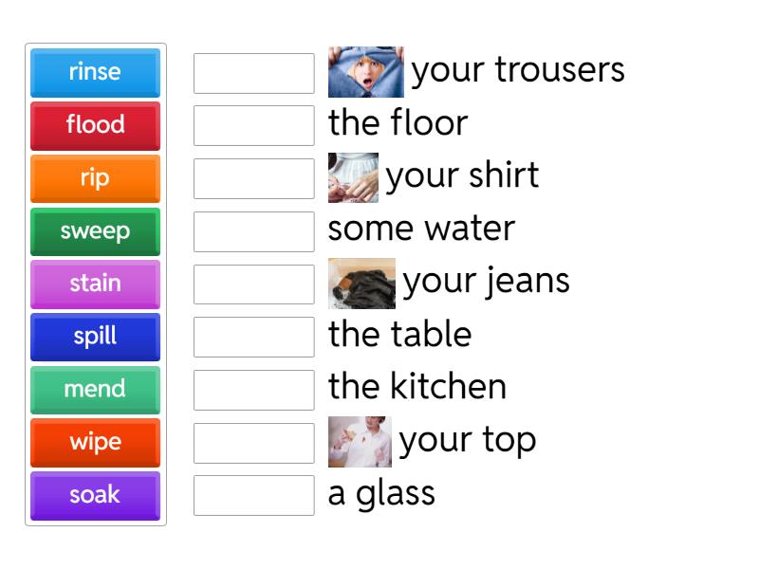The image size is (759, 569).
Task: Click the empty box next to 'the floor'
Action: pos(253,125)
